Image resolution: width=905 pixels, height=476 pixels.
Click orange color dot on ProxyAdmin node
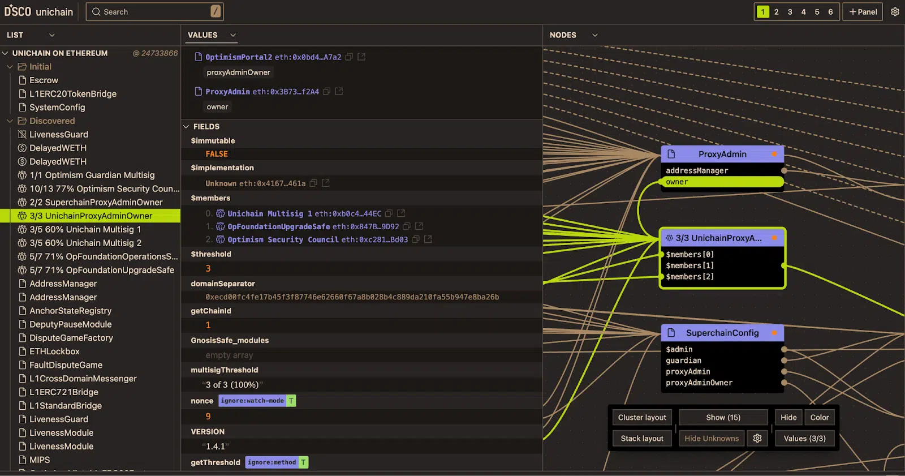[x=774, y=154]
